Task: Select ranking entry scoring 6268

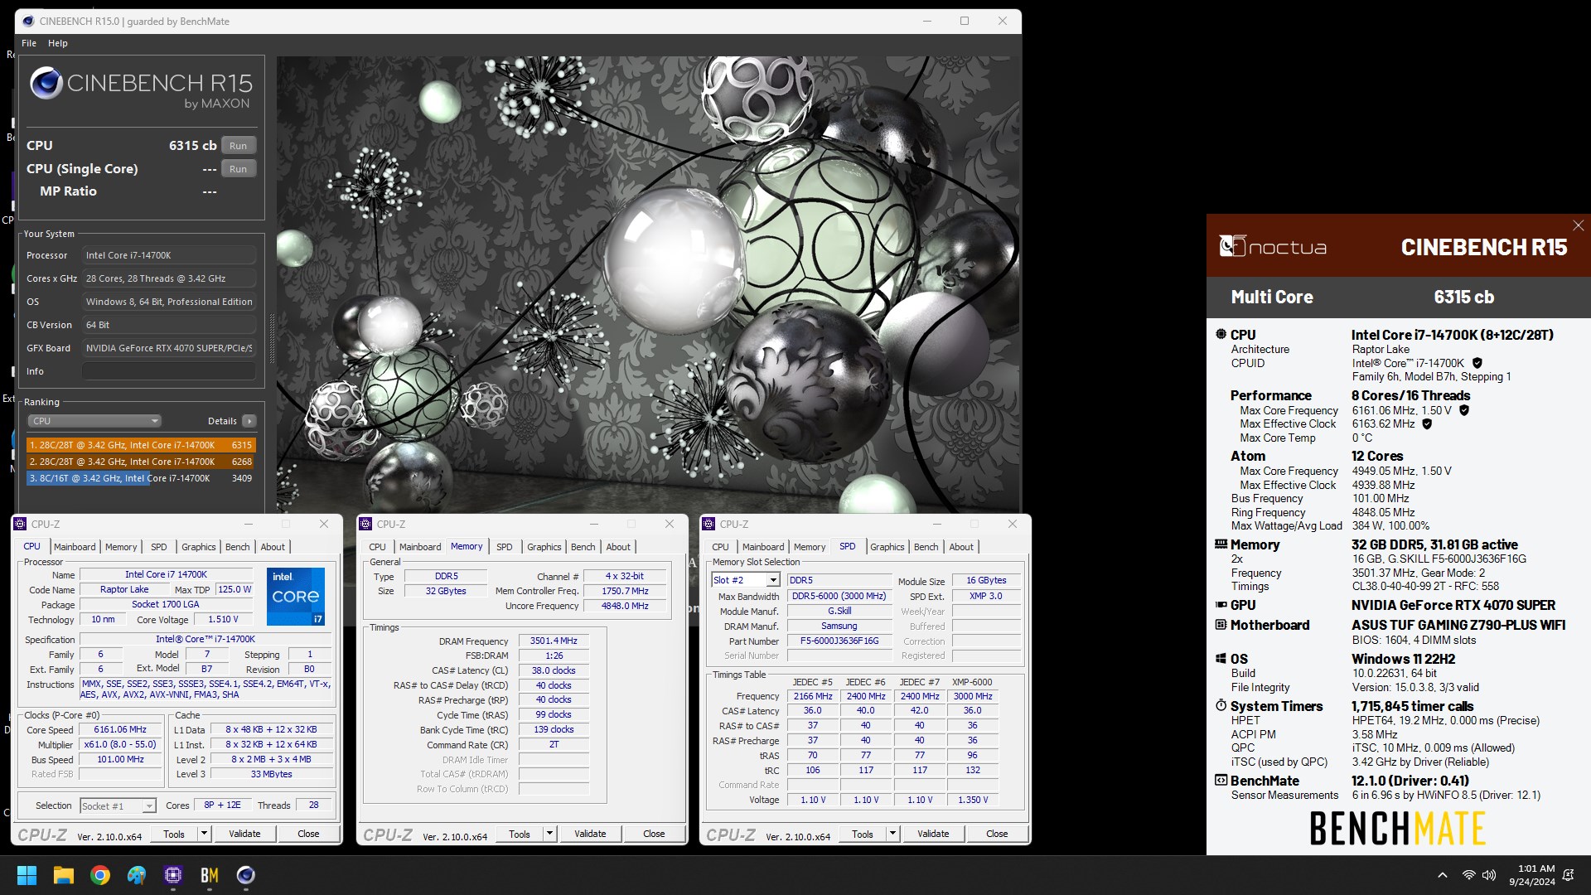Action: click(x=141, y=462)
